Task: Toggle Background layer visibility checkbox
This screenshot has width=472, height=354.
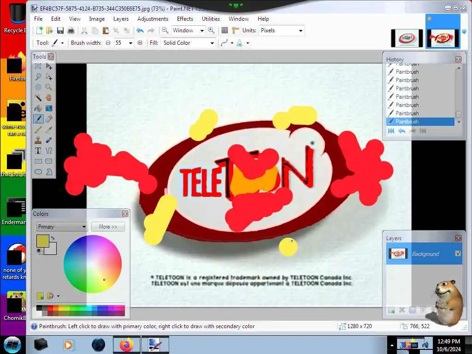Action: (458, 254)
